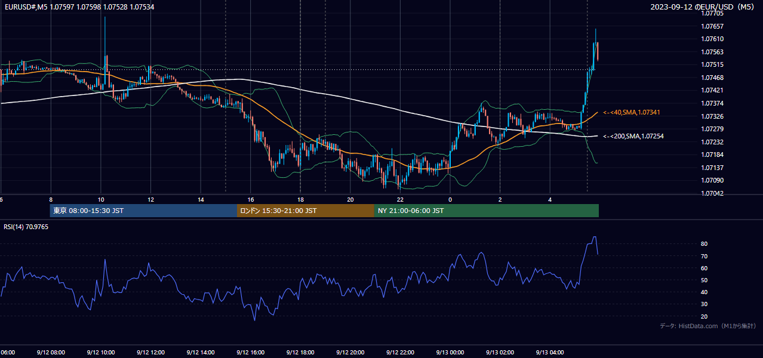Click price axis value 1.07374

coord(713,103)
